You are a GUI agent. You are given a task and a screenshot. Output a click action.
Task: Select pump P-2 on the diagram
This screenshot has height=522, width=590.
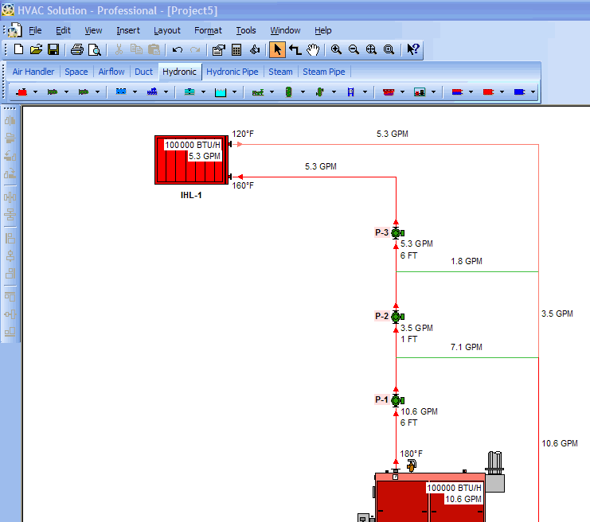coord(397,317)
